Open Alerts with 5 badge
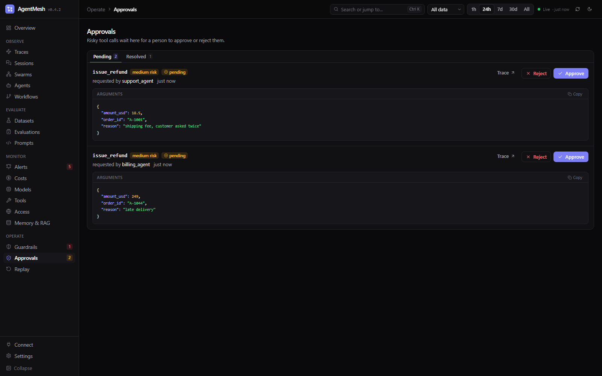Screen dimensions: 602x376 (39, 167)
